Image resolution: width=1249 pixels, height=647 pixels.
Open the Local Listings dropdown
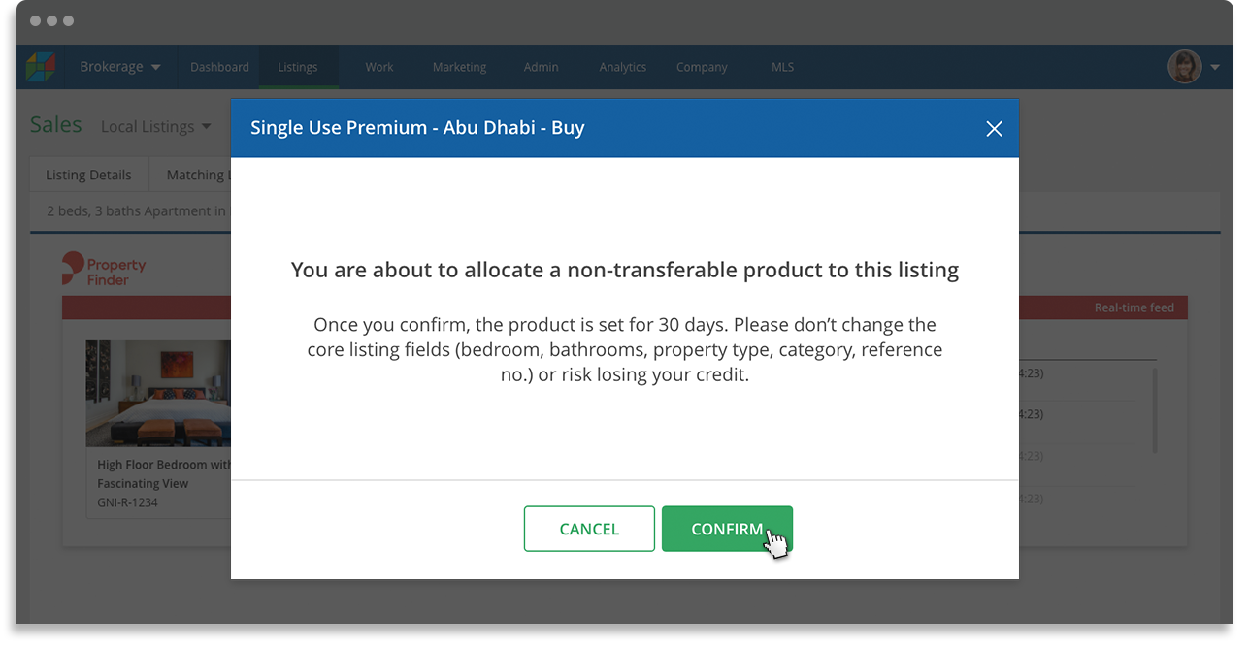click(155, 126)
